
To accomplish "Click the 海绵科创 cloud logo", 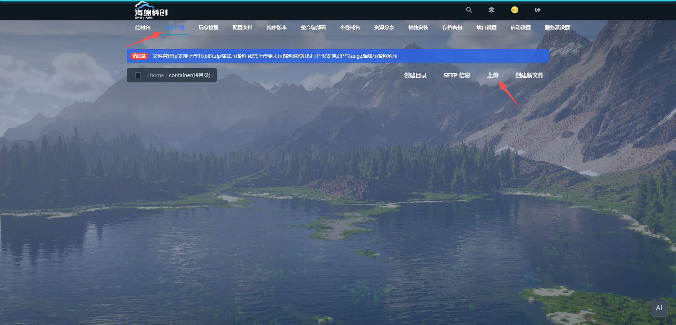I will click(151, 10).
